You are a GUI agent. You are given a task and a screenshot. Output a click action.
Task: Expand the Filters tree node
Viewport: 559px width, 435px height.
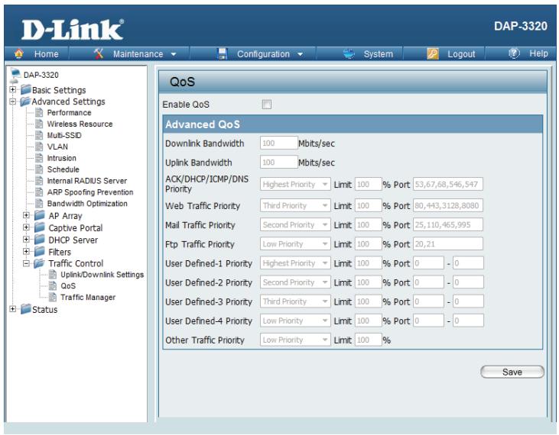click(x=26, y=252)
